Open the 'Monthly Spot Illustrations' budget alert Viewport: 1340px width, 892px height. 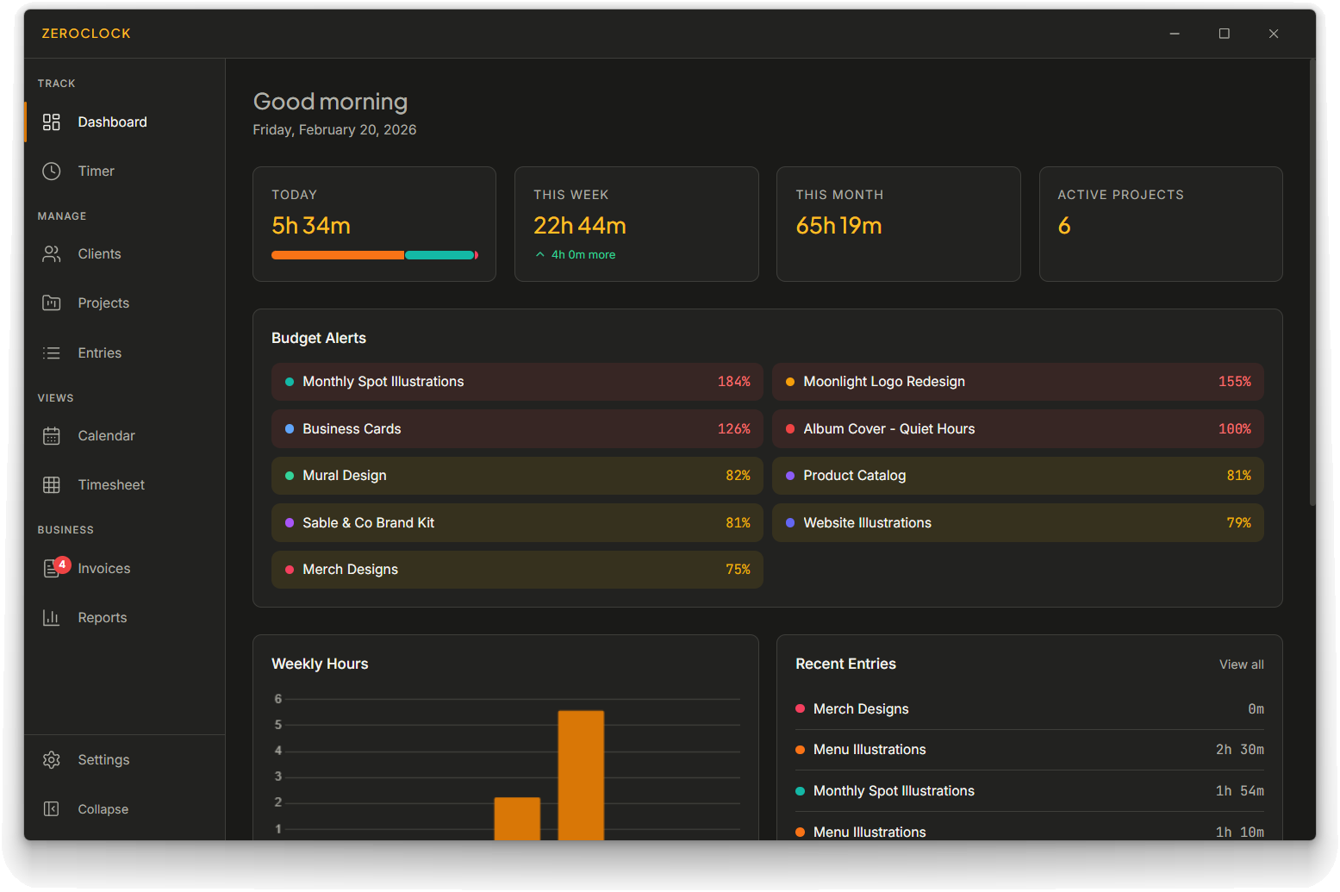point(517,381)
